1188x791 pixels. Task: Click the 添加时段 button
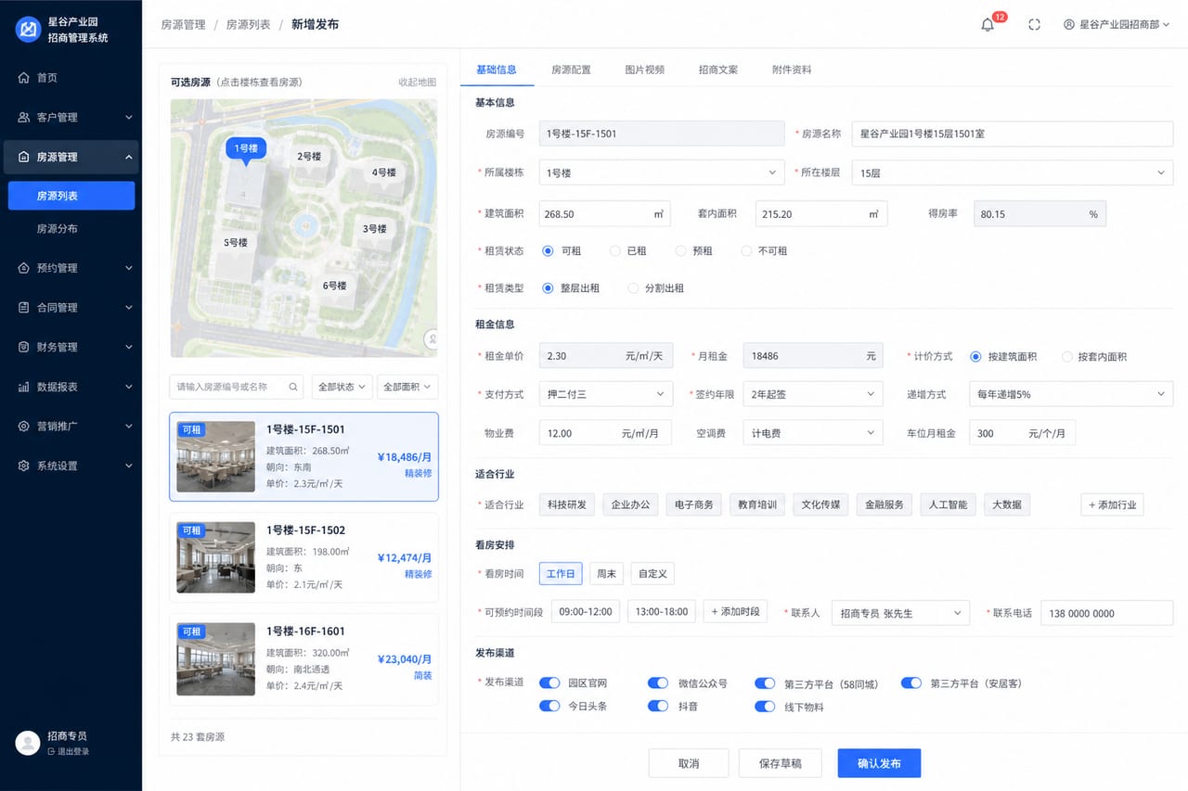point(735,612)
